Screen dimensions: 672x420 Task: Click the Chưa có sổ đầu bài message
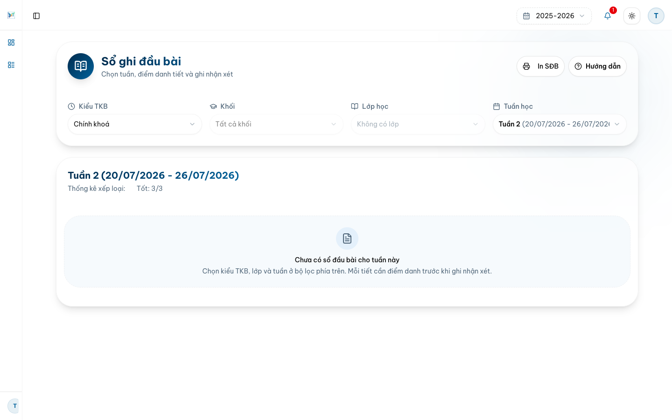click(x=347, y=260)
